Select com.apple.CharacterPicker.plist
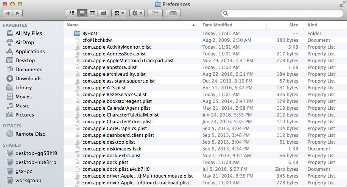 (117, 122)
